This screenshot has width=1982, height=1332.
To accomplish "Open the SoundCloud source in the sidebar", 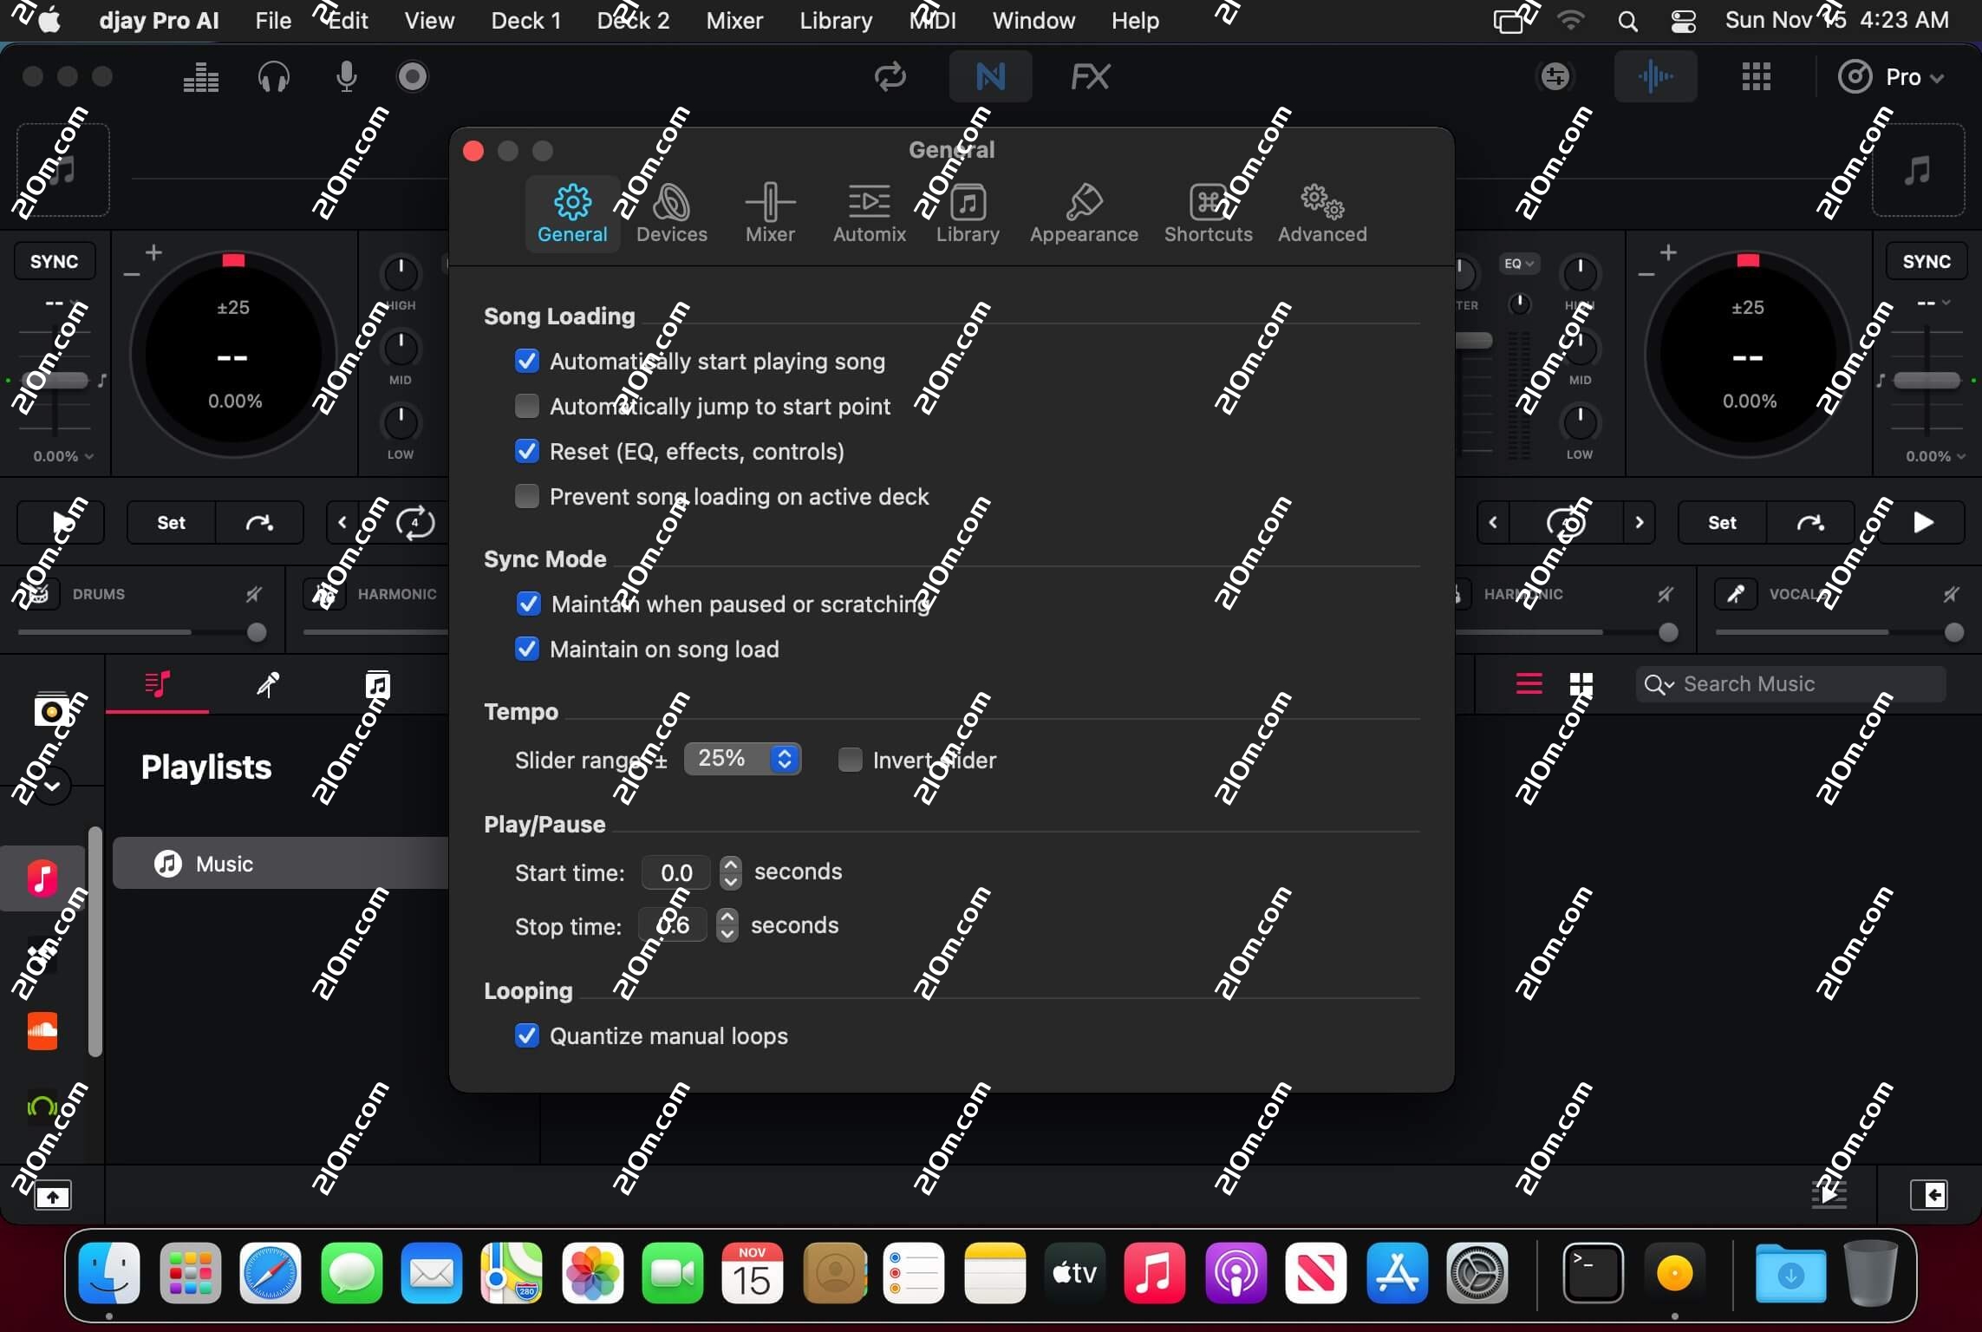I will coord(42,1032).
